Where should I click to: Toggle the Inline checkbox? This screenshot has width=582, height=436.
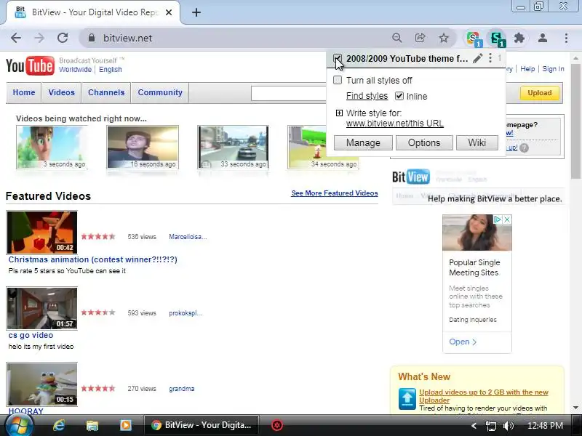coord(399,96)
